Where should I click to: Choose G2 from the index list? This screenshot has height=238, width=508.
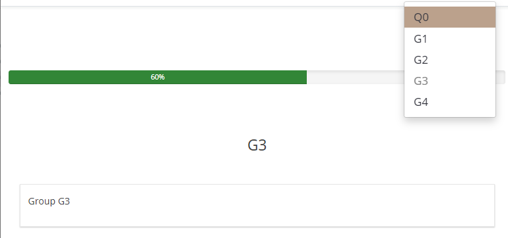click(x=450, y=60)
